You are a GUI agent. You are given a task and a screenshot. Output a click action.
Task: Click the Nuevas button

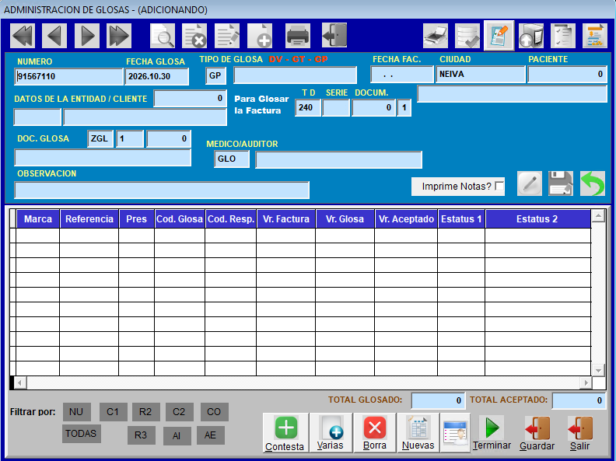418,433
